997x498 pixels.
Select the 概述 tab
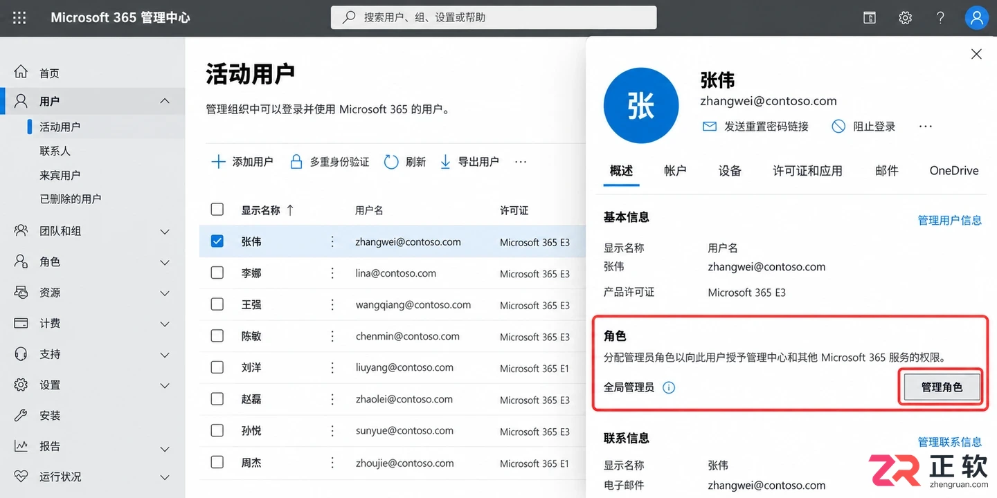point(621,171)
